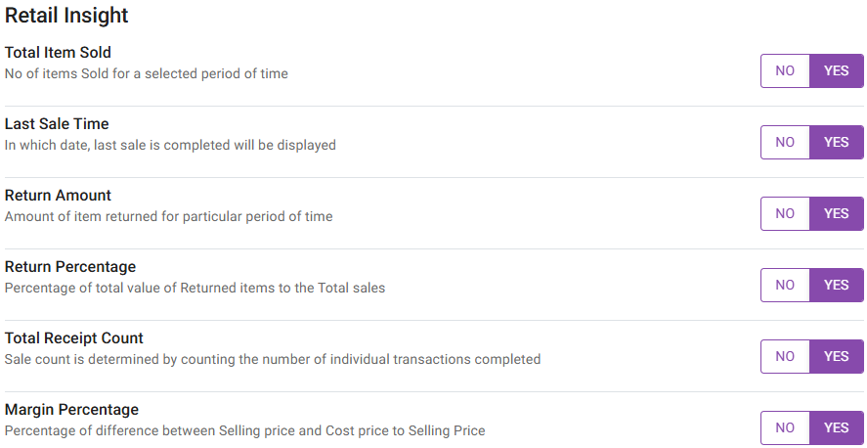This screenshot has height=448, width=867.
Task: Enable Last Sale Time with YES
Action: point(837,142)
